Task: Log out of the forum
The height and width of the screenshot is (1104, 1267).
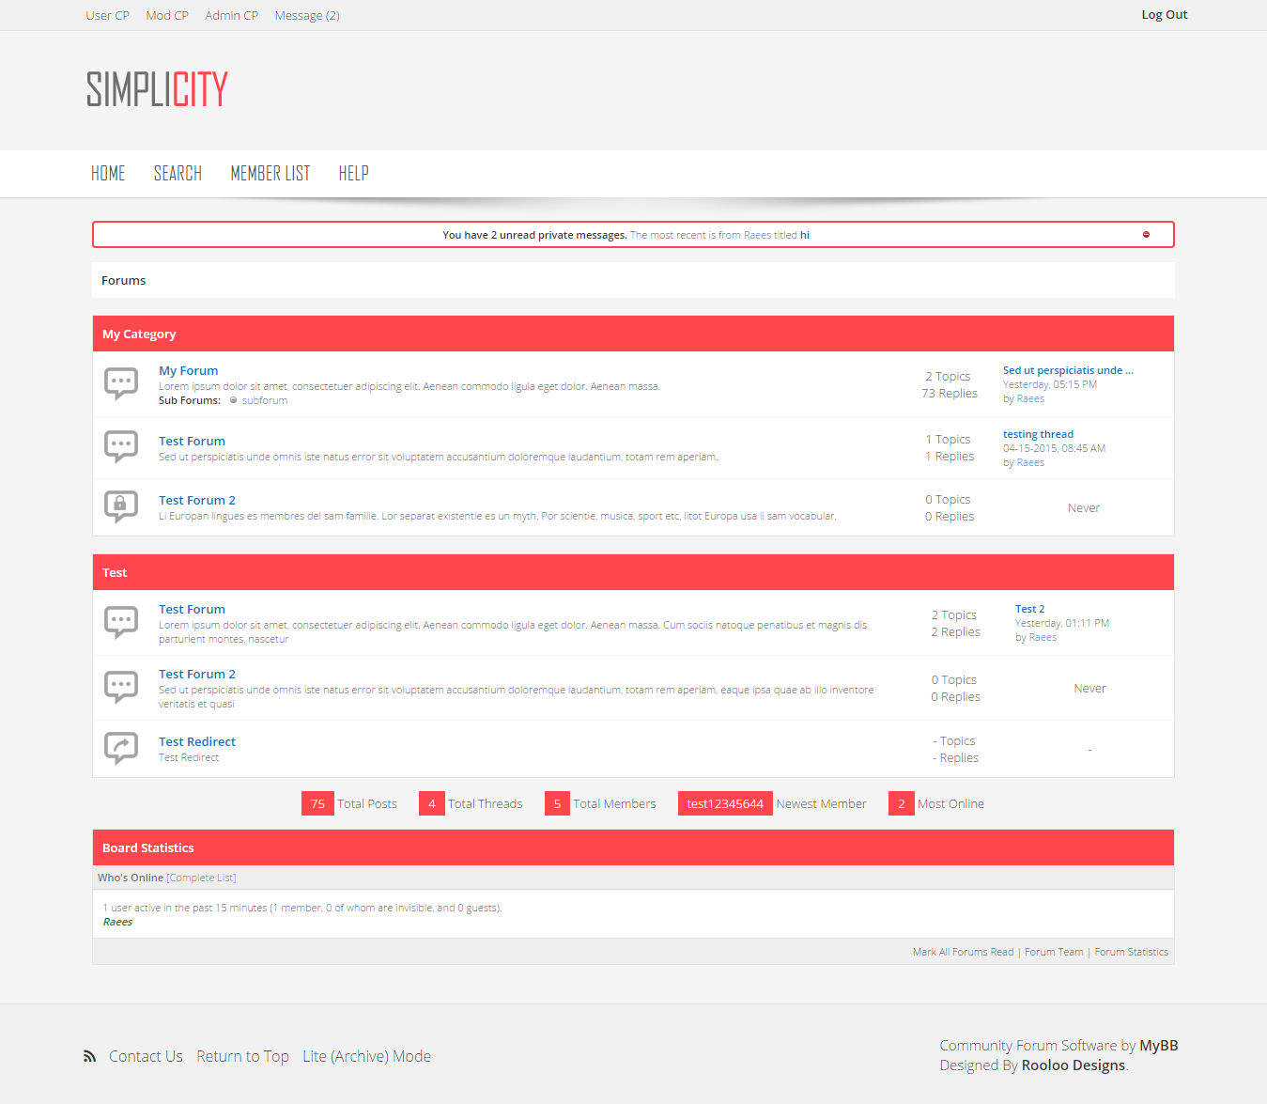Action: (x=1164, y=15)
